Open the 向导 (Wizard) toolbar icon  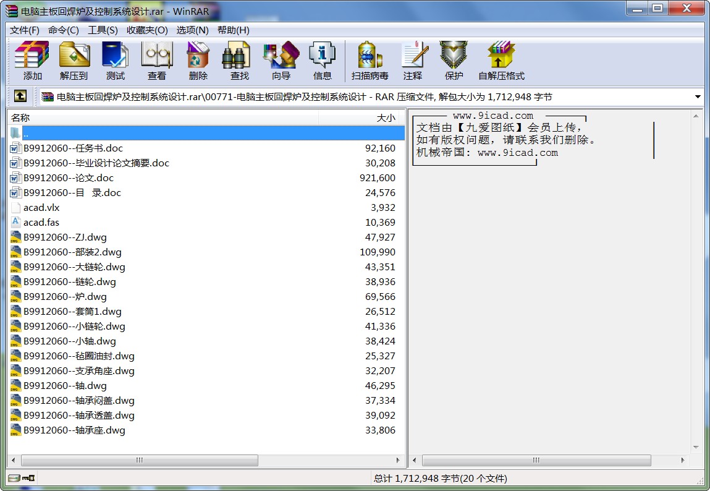[281, 55]
